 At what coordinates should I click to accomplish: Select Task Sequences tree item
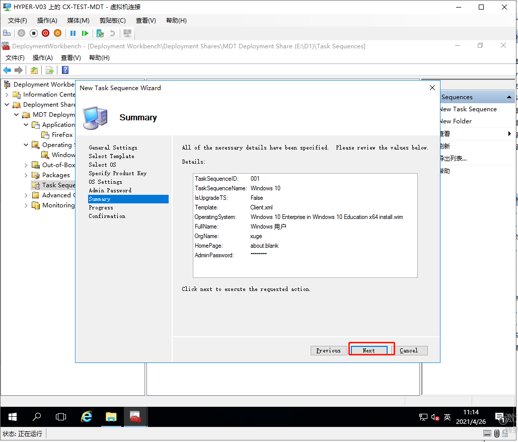pyautogui.click(x=53, y=185)
